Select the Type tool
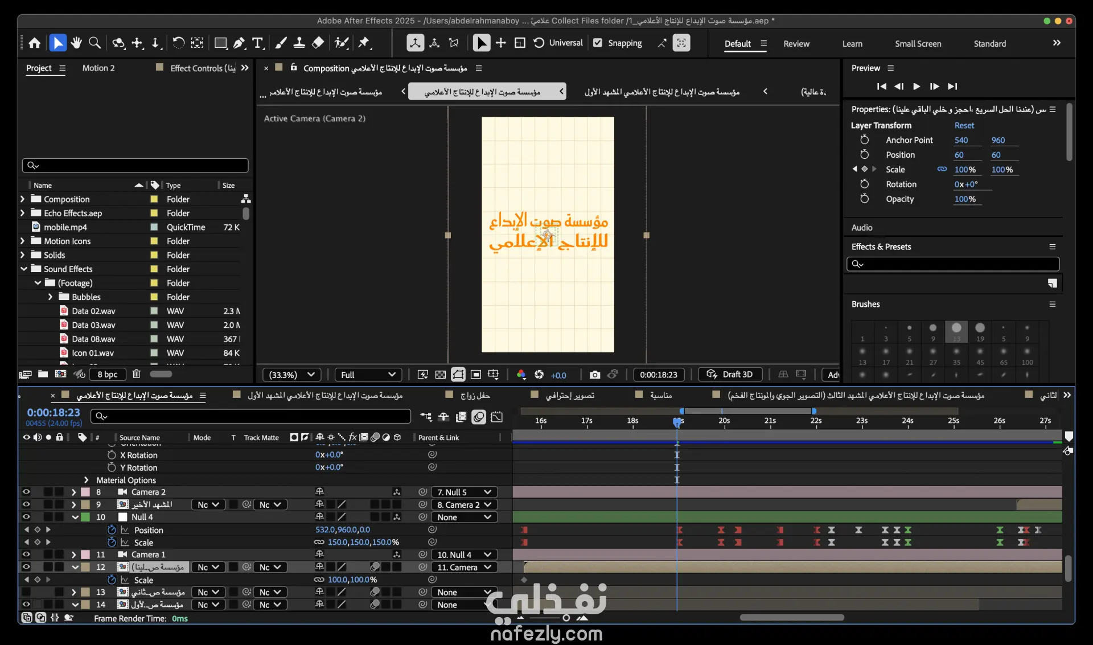This screenshot has height=645, width=1093. [x=258, y=43]
